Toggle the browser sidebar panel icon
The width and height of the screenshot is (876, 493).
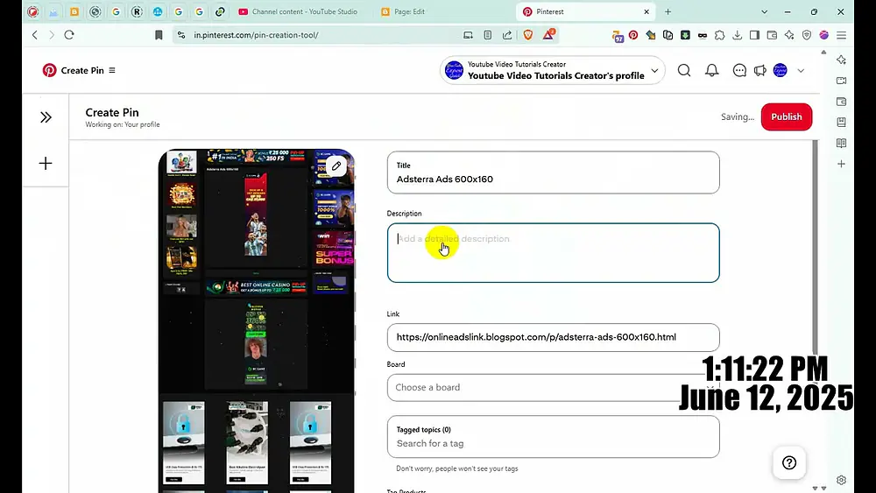(x=754, y=35)
